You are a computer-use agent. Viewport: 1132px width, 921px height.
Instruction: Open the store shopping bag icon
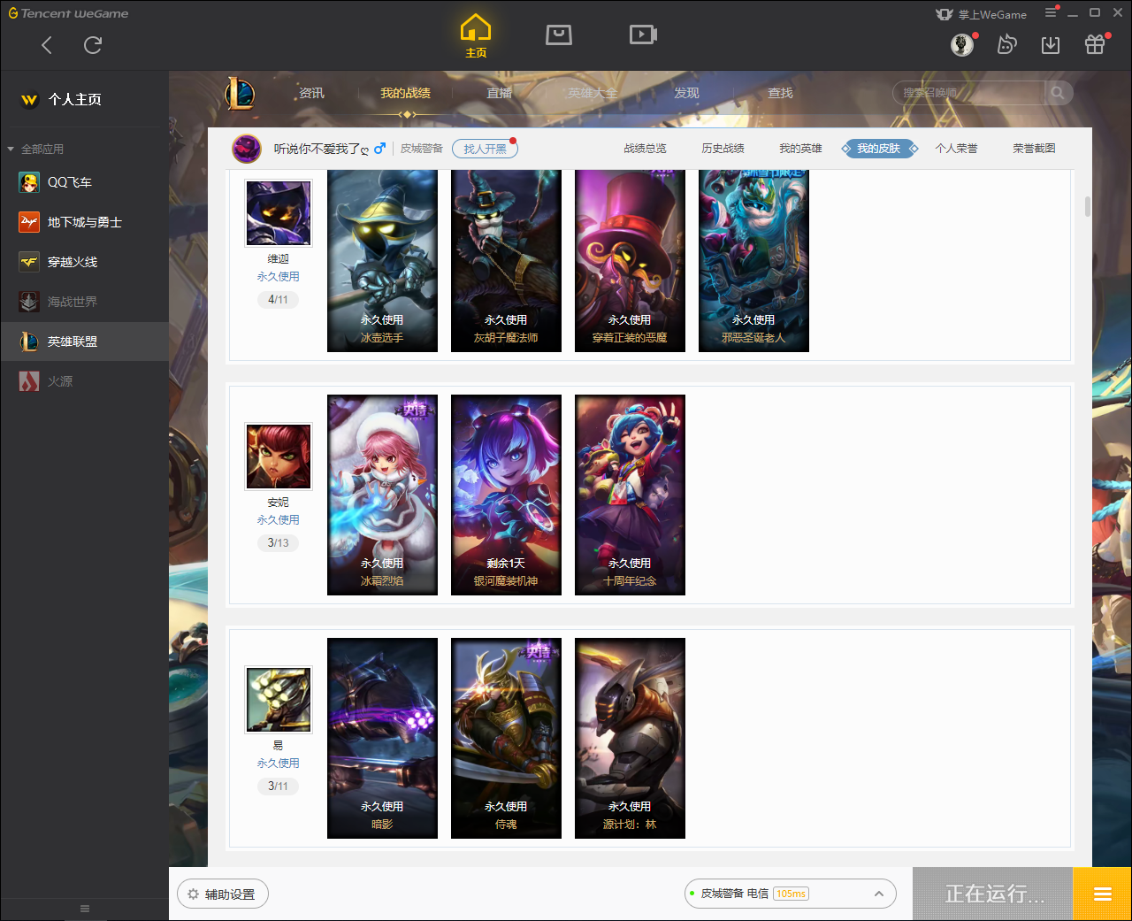pos(559,35)
